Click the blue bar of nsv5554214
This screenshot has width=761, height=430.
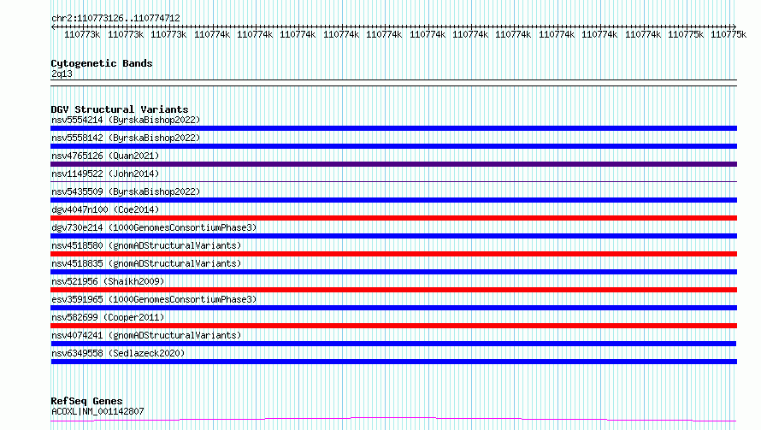[x=393, y=128]
